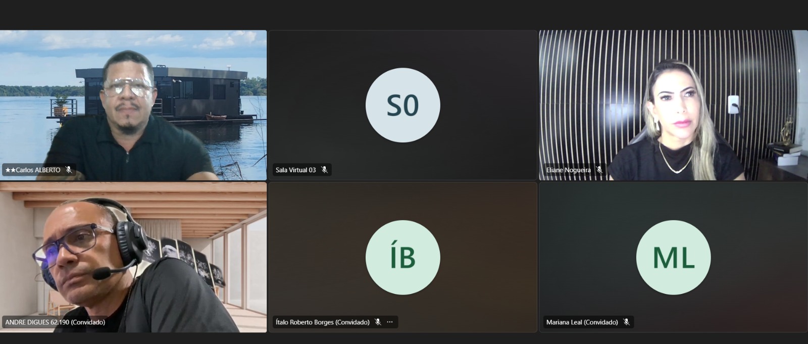Select the S0 avatar circle
Viewport: 808px width, 344px height.
pyautogui.click(x=402, y=105)
